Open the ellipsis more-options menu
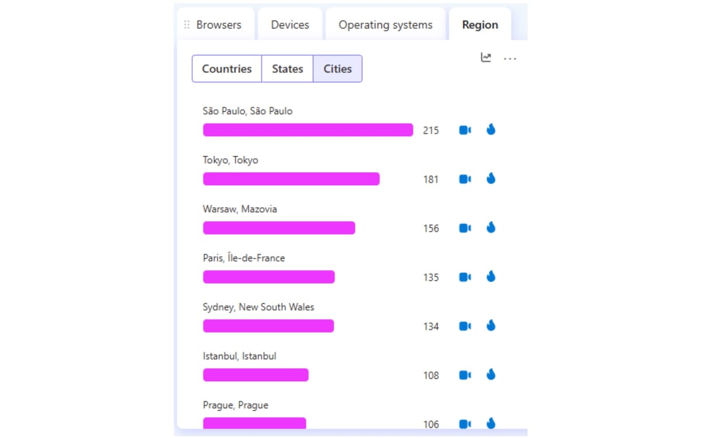The image size is (701, 438). click(510, 58)
